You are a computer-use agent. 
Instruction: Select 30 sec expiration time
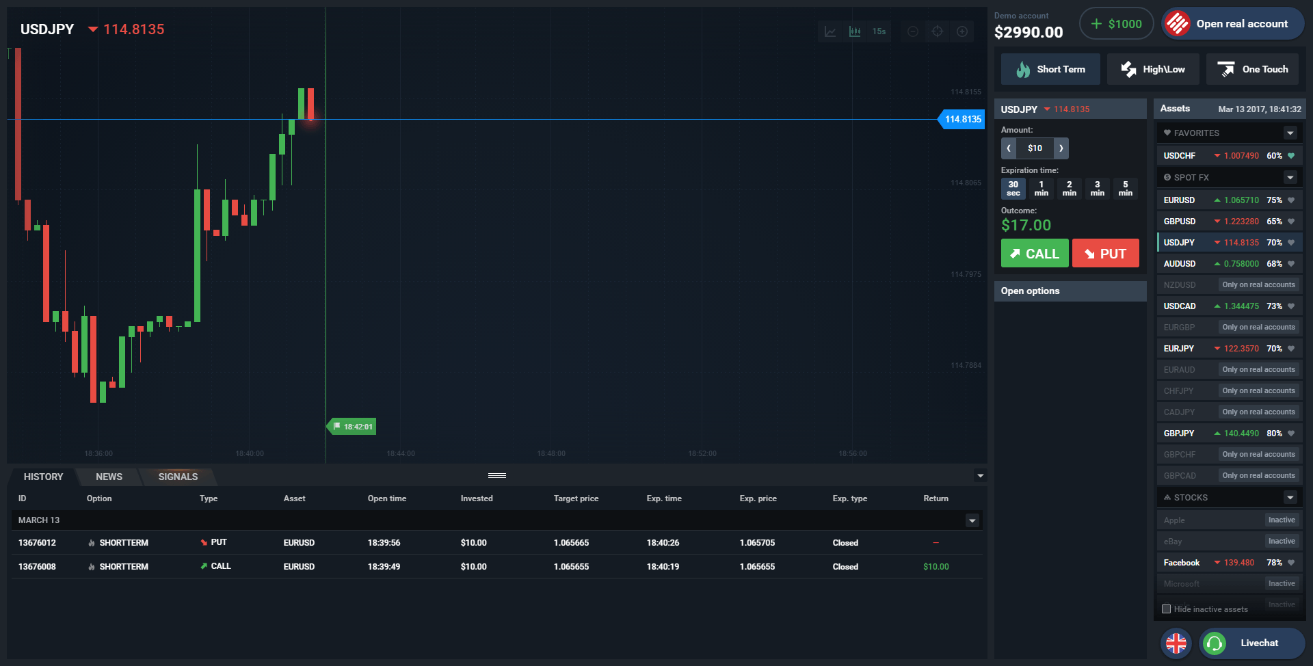click(x=1013, y=189)
